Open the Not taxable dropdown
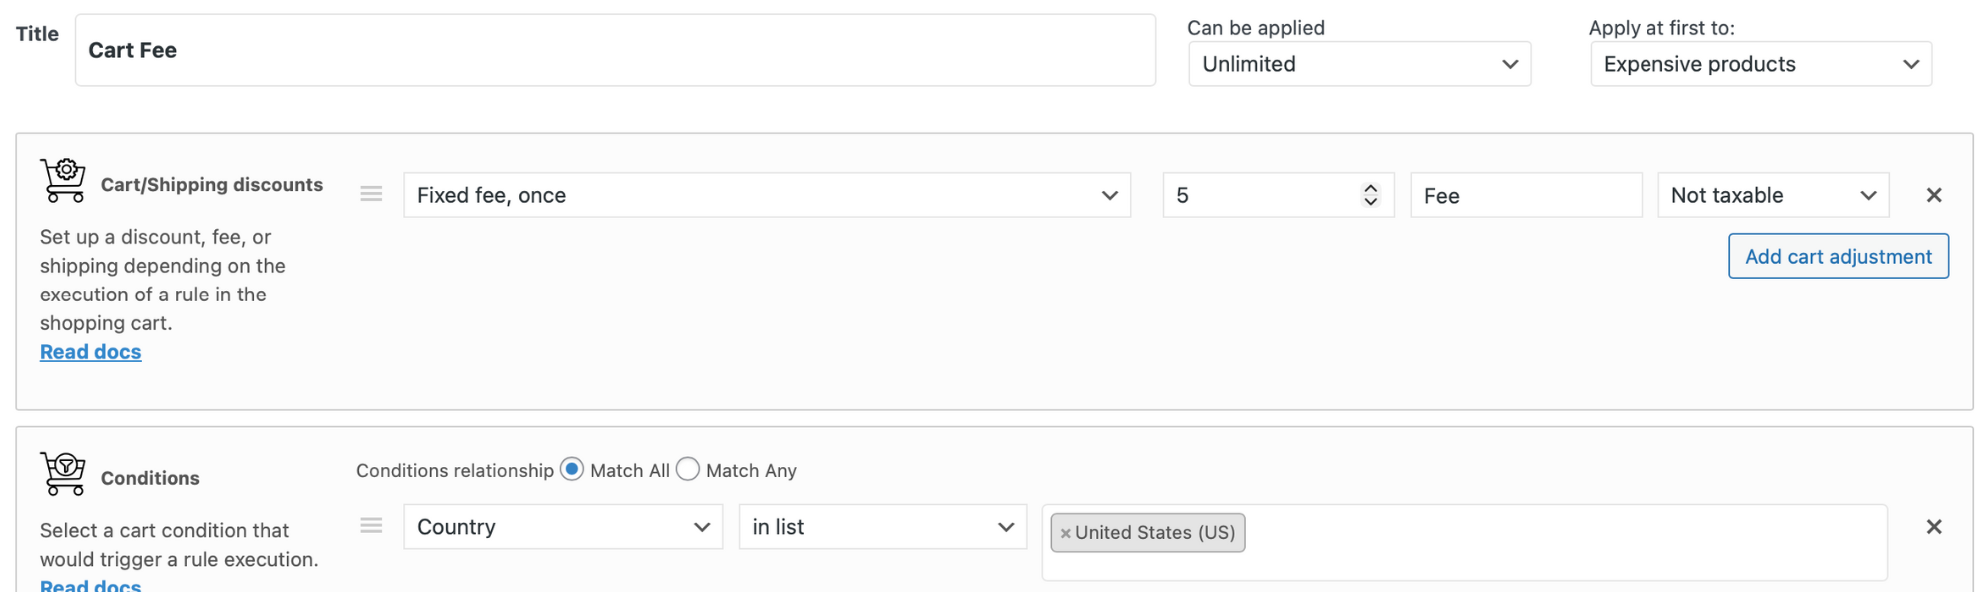1977x592 pixels. pos(1773,195)
